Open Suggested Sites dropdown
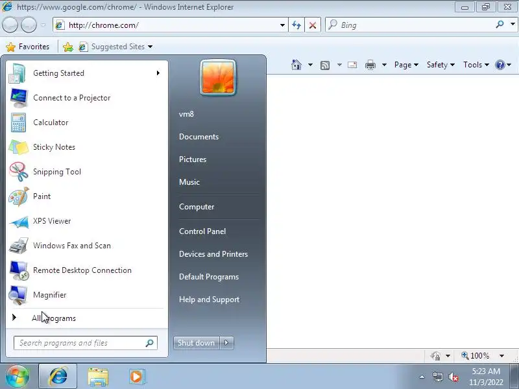 pyautogui.click(x=116, y=47)
